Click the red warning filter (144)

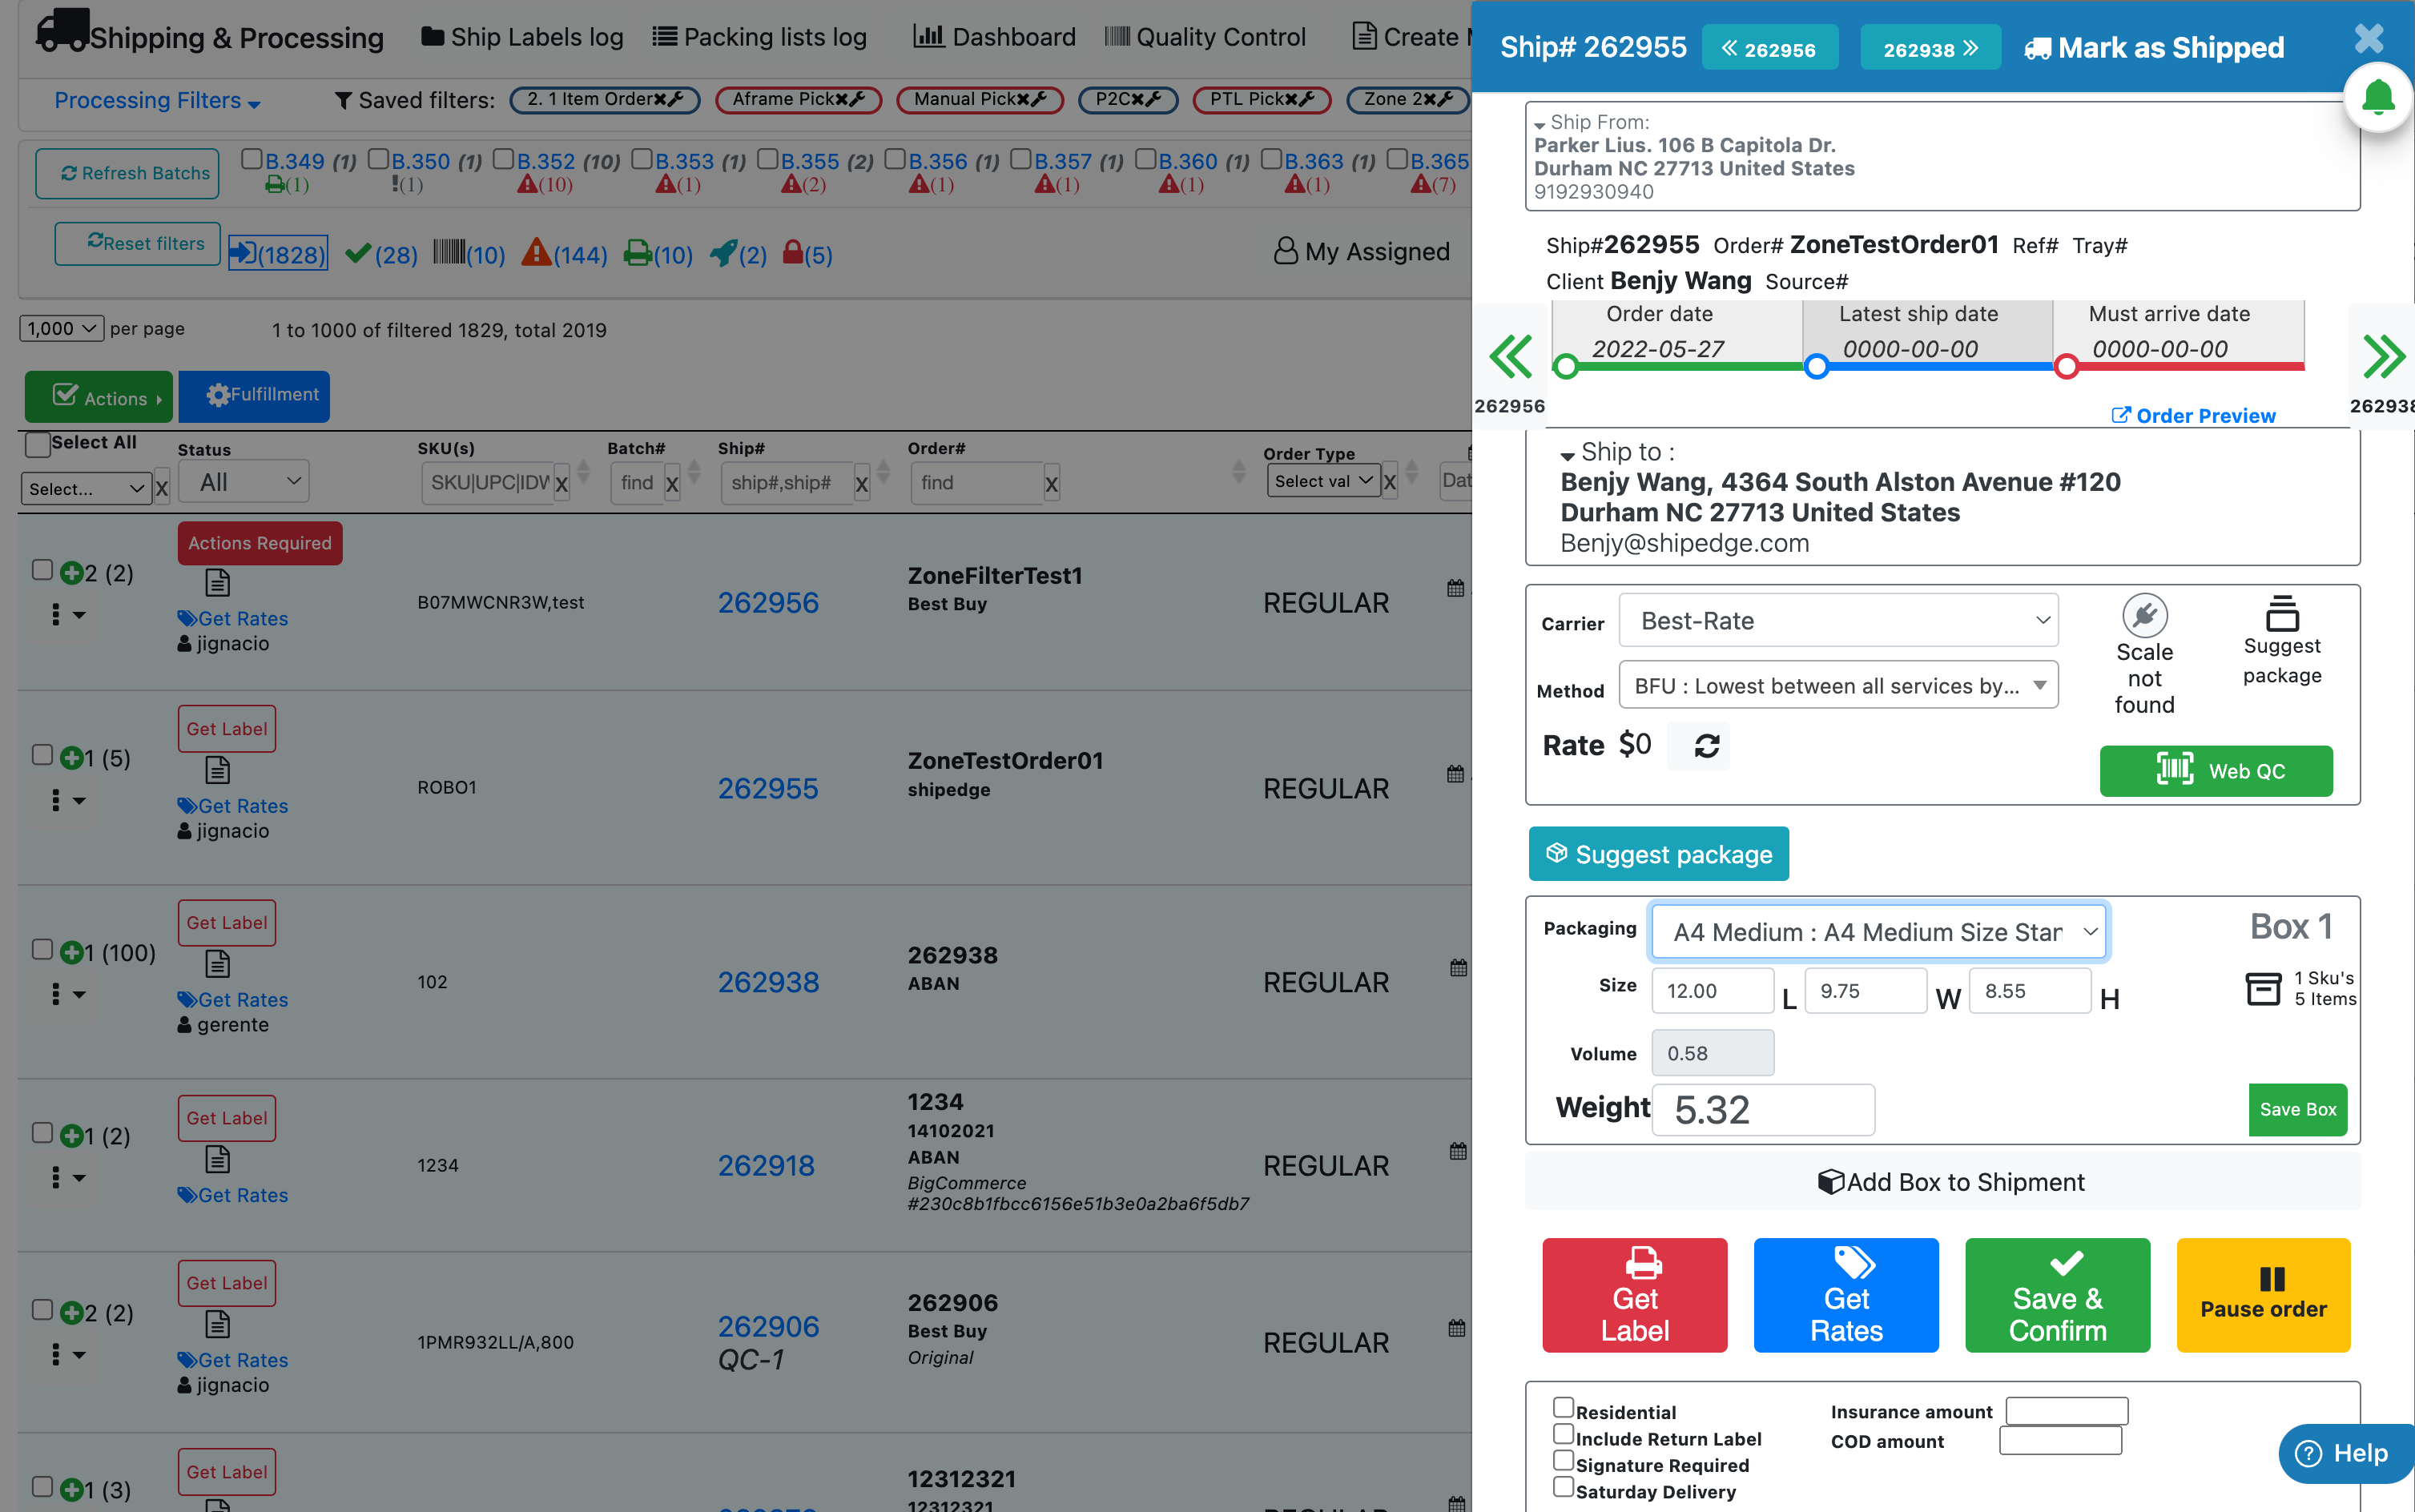click(x=537, y=253)
